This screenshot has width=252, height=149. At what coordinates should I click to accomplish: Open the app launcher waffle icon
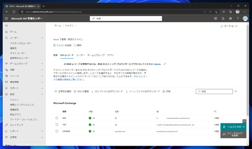tap(6, 19)
